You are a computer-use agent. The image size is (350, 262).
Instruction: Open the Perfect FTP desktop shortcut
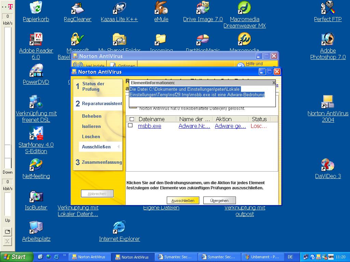(x=328, y=8)
